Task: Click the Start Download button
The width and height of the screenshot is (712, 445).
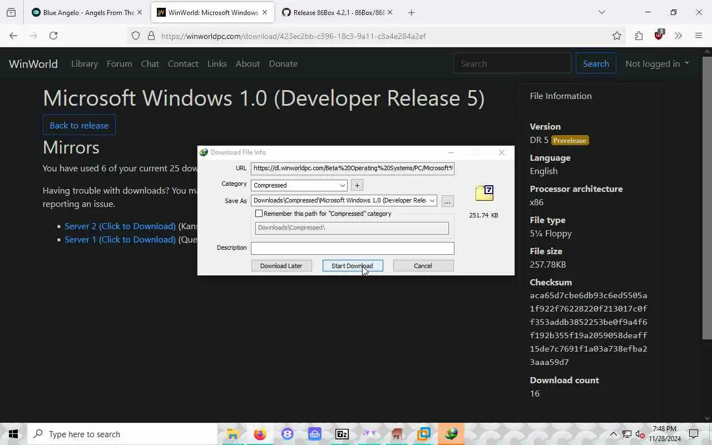Action: click(x=353, y=266)
